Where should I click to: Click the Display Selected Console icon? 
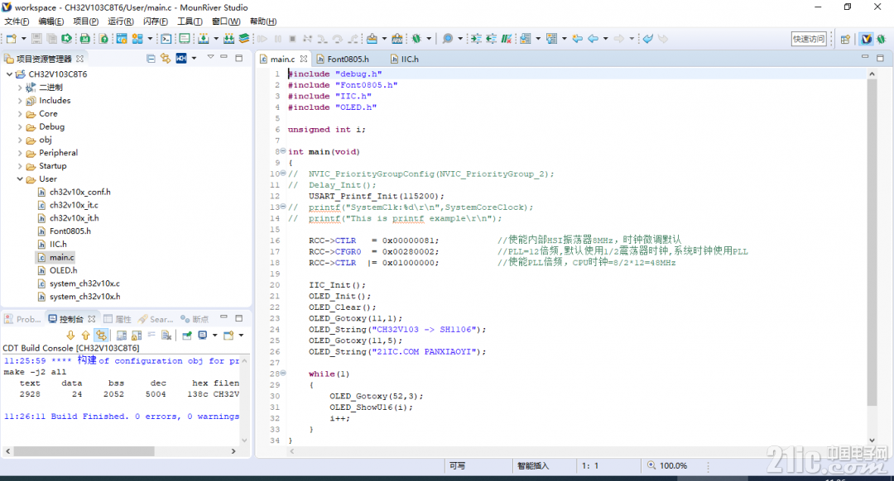click(x=203, y=336)
